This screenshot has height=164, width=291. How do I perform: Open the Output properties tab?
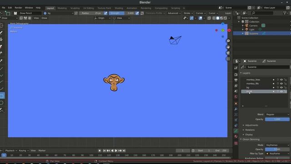[236, 80]
